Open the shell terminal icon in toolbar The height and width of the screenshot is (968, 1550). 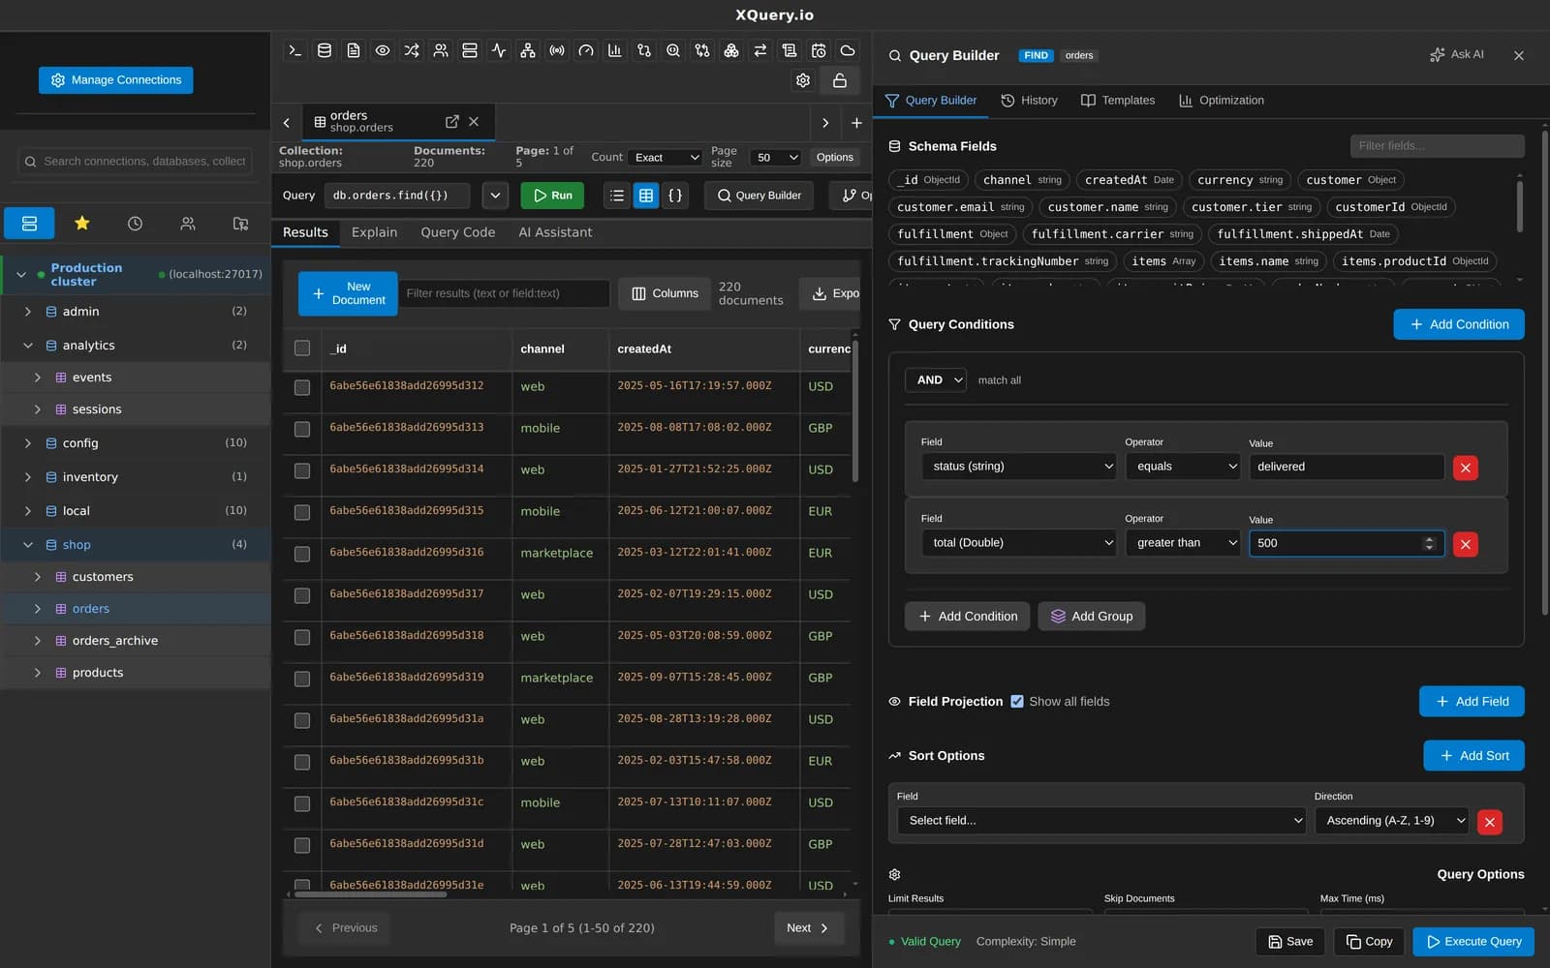pos(295,50)
